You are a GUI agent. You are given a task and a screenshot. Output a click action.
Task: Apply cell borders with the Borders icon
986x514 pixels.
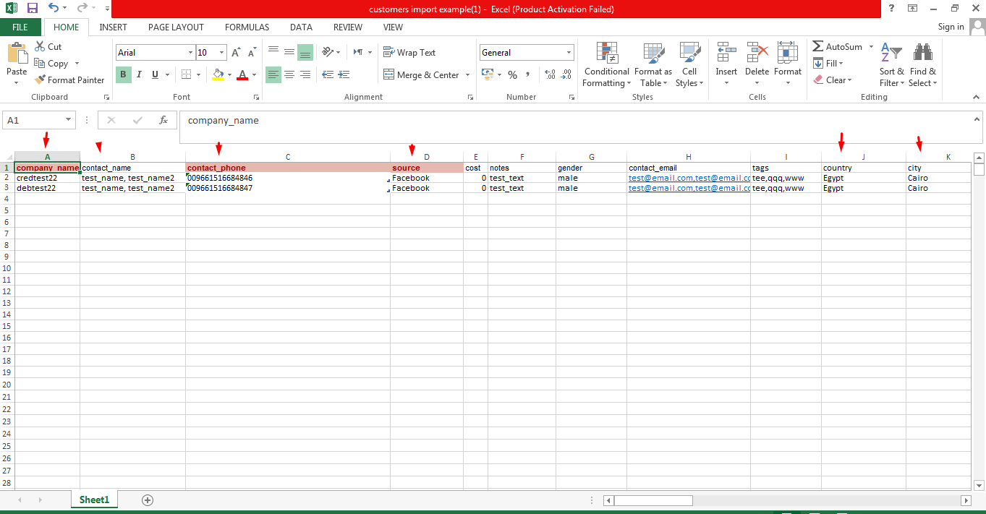(x=186, y=74)
